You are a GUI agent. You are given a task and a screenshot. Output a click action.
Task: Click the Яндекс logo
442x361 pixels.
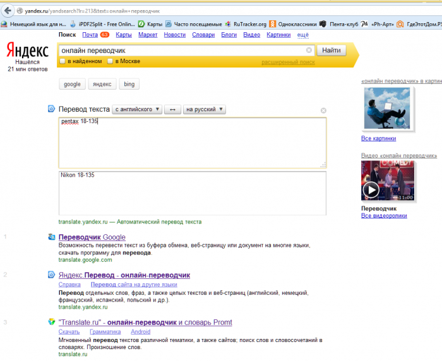(x=27, y=50)
